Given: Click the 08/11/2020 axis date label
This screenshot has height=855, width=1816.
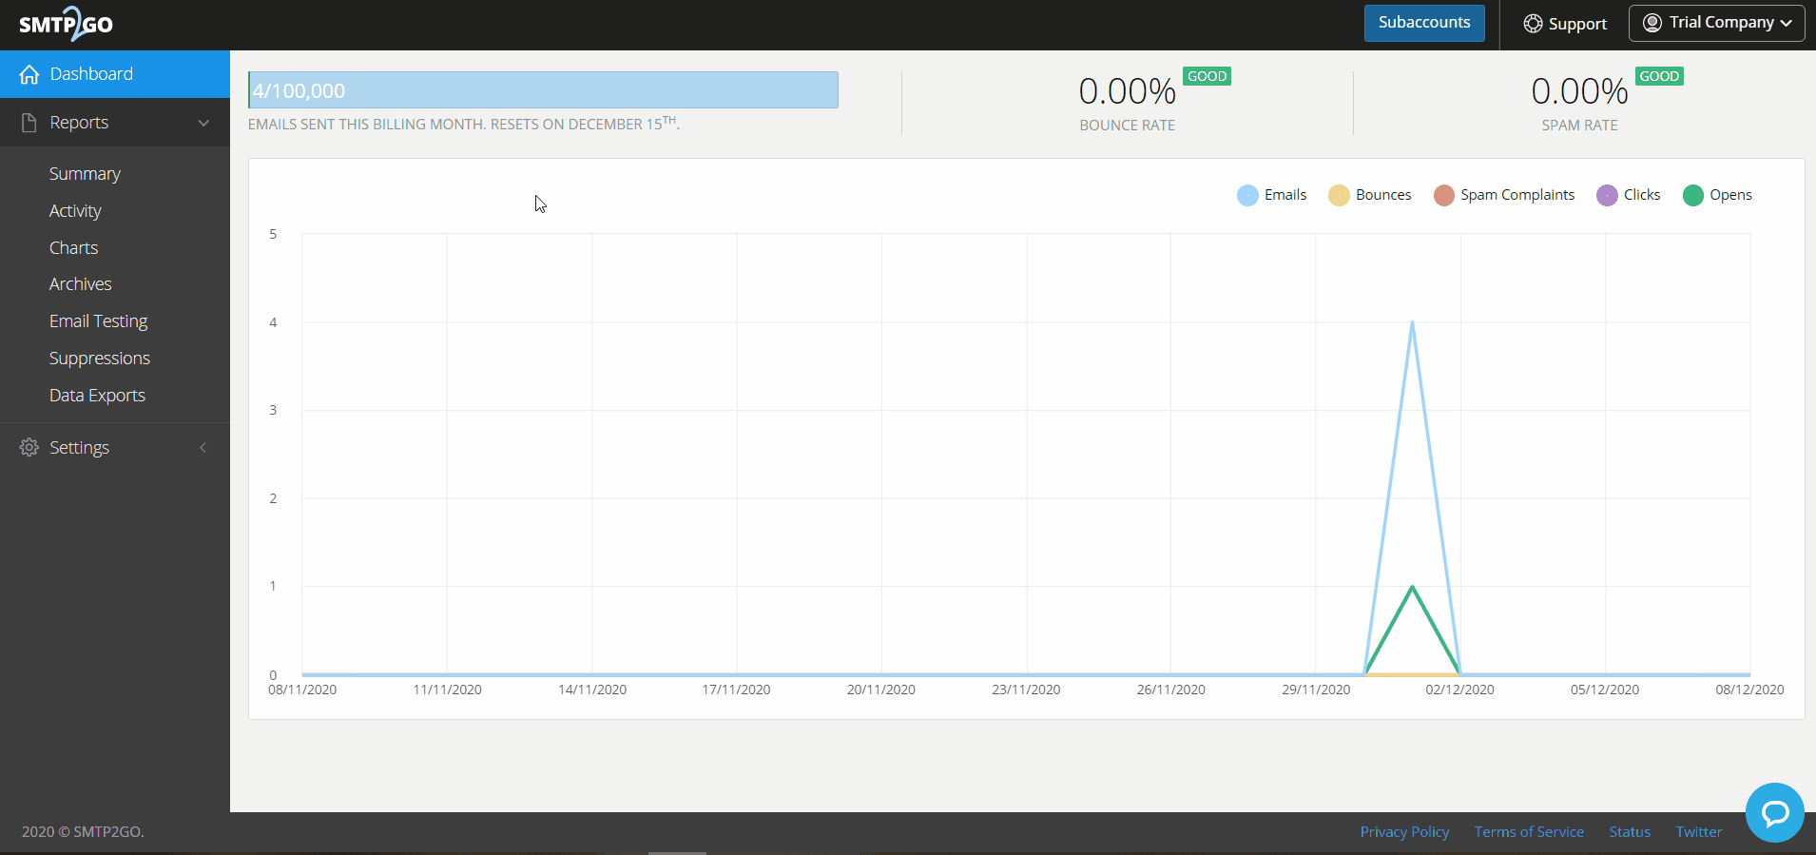Looking at the screenshot, I should (302, 690).
